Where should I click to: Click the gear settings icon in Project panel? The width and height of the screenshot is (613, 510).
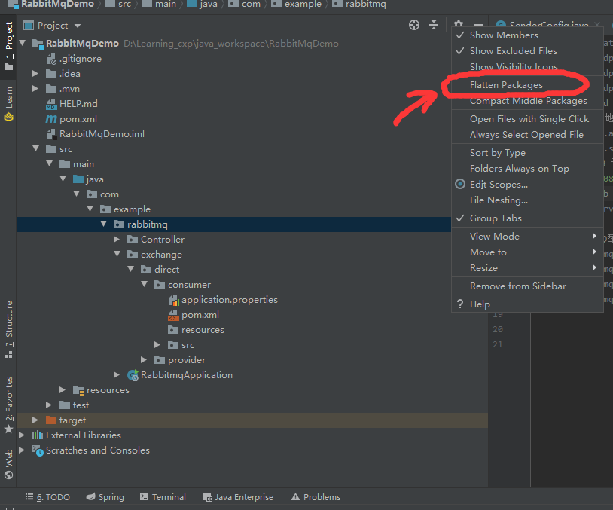459,25
